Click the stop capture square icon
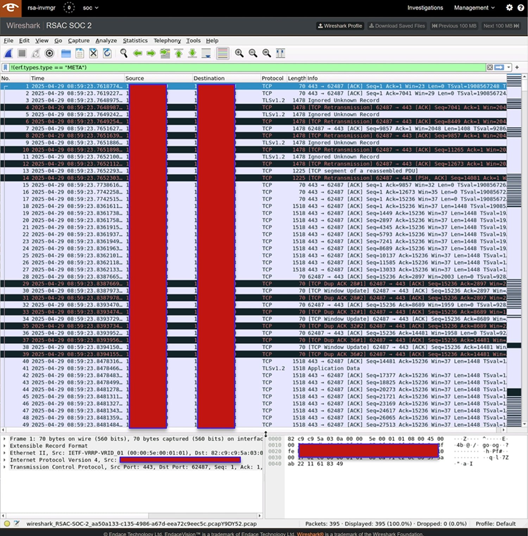This screenshot has height=536, width=528. tap(22, 53)
